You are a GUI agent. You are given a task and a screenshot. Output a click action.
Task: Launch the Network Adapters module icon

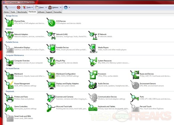(9, 35)
